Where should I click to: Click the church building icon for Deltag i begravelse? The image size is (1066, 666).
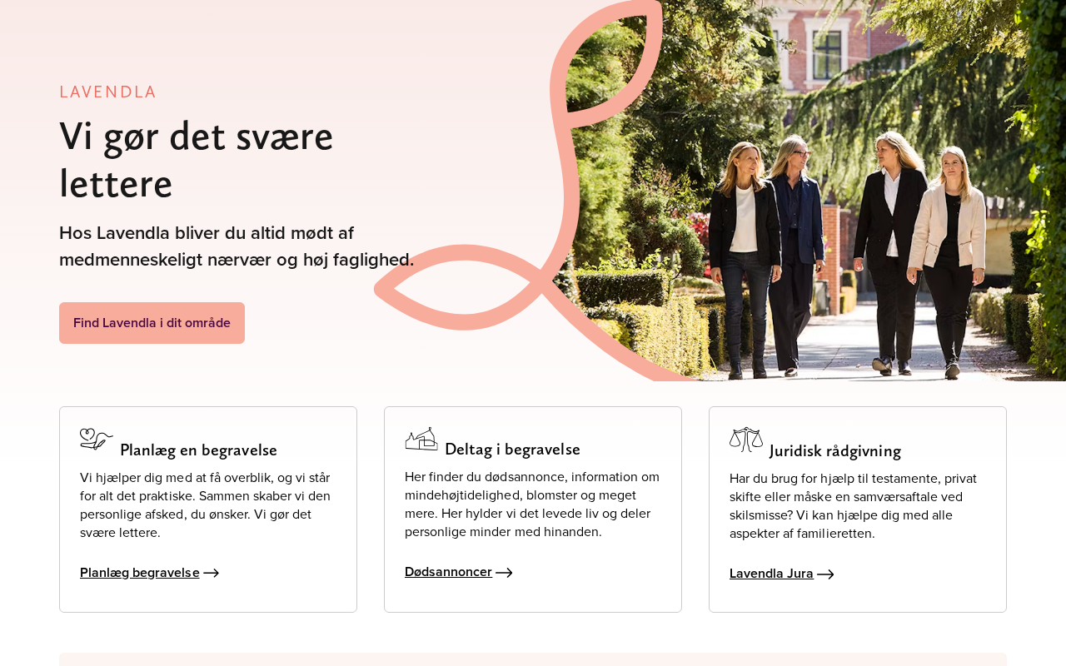[x=421, y=439]
